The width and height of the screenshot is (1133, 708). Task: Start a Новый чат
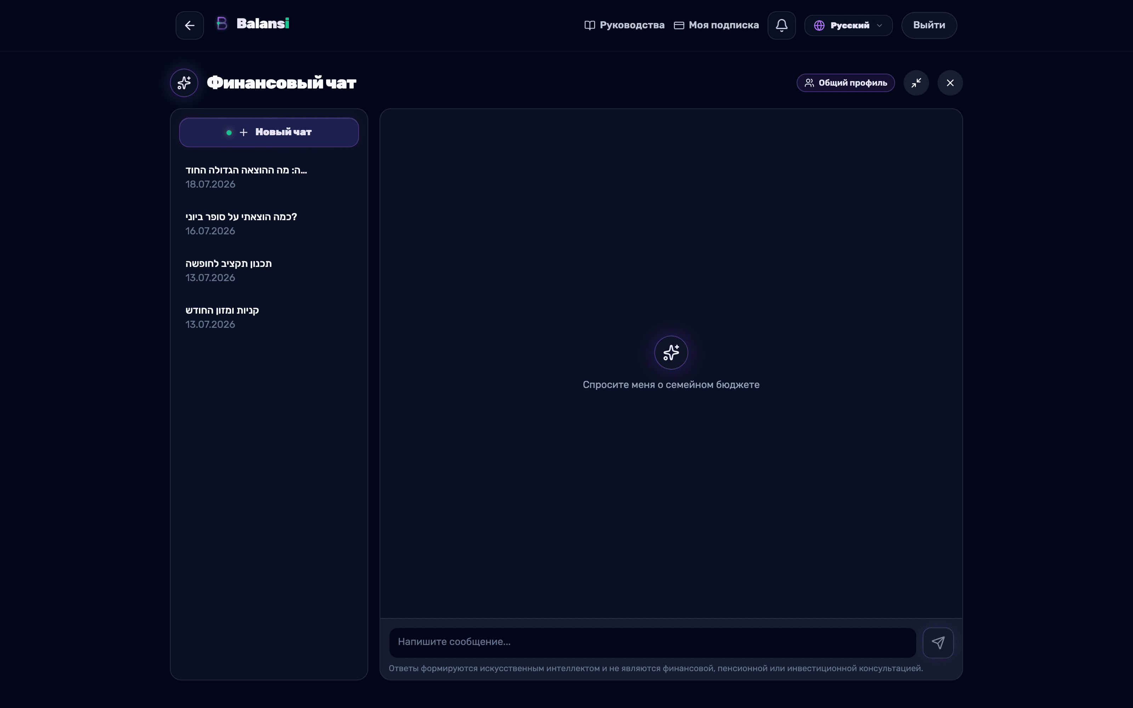(269, 132)
